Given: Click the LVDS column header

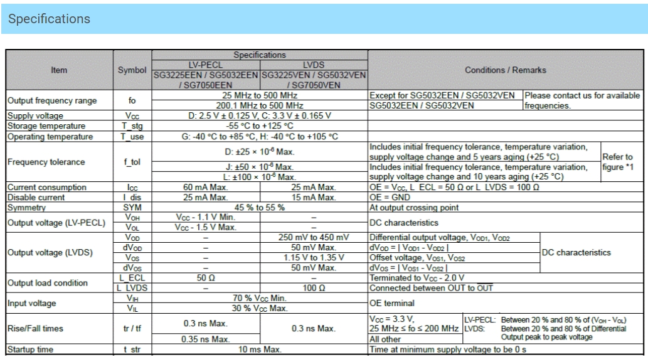Looking at the screenshot, I should point(314,65).
